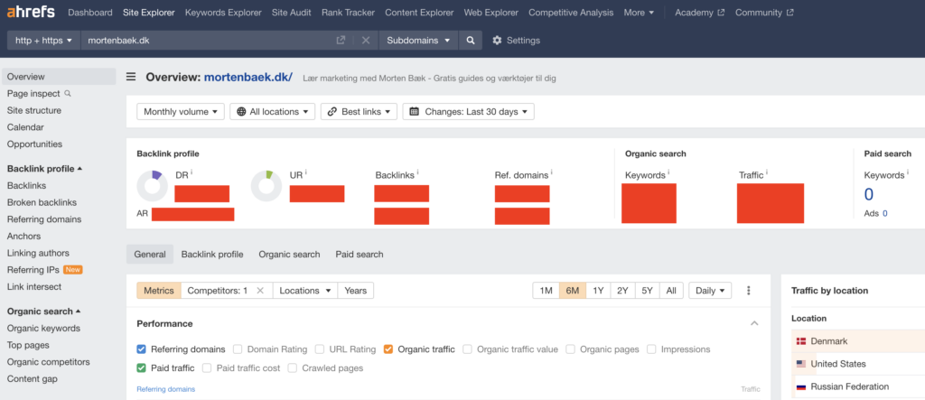The height and width of the screenshot is (400, 925).
Task: Collapse Organic search sidebar section
Action: click(44, 311)
